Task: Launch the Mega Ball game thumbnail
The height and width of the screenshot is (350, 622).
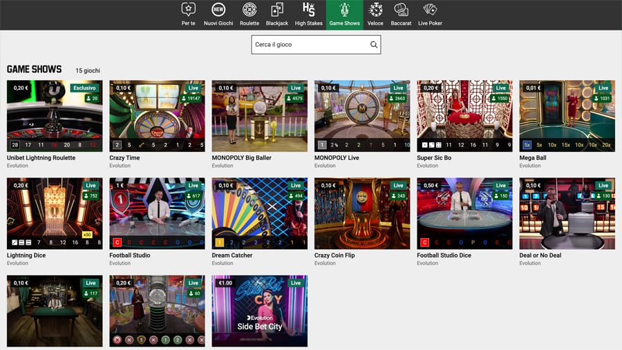Action: click(x=567, y=116)
